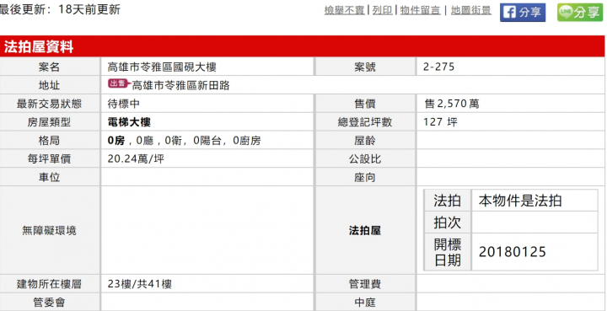Click the 案號 label cell

pos(365,67)
